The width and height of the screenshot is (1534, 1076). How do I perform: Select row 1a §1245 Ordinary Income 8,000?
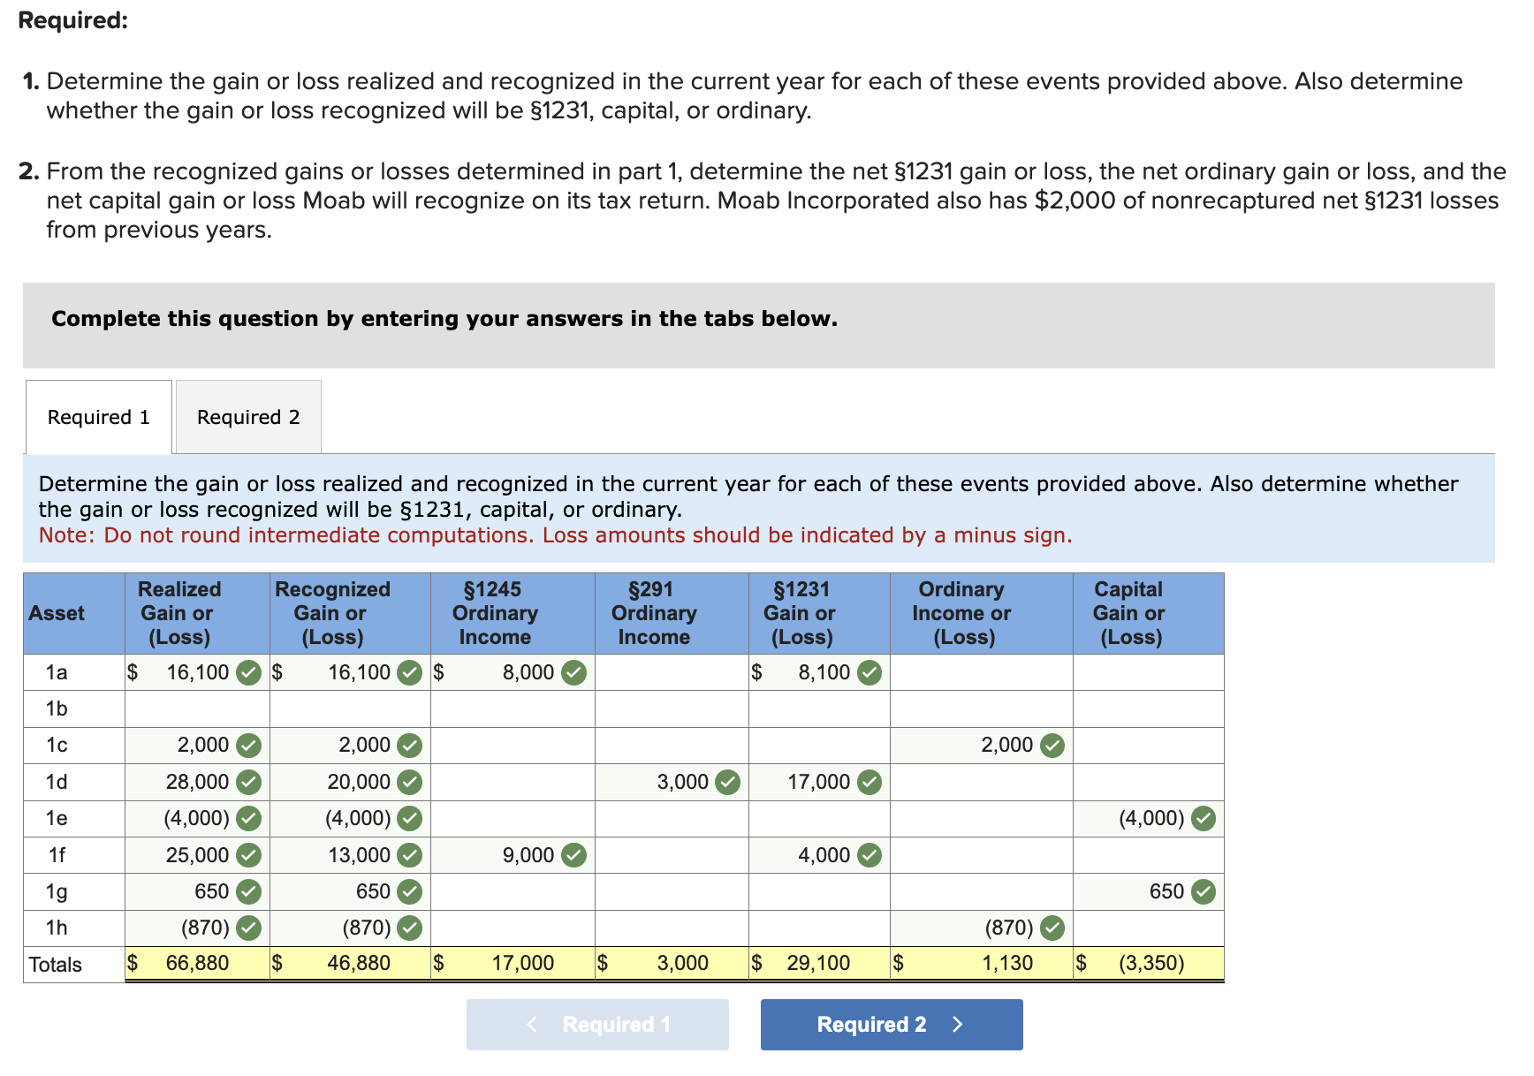click(513, 672)
